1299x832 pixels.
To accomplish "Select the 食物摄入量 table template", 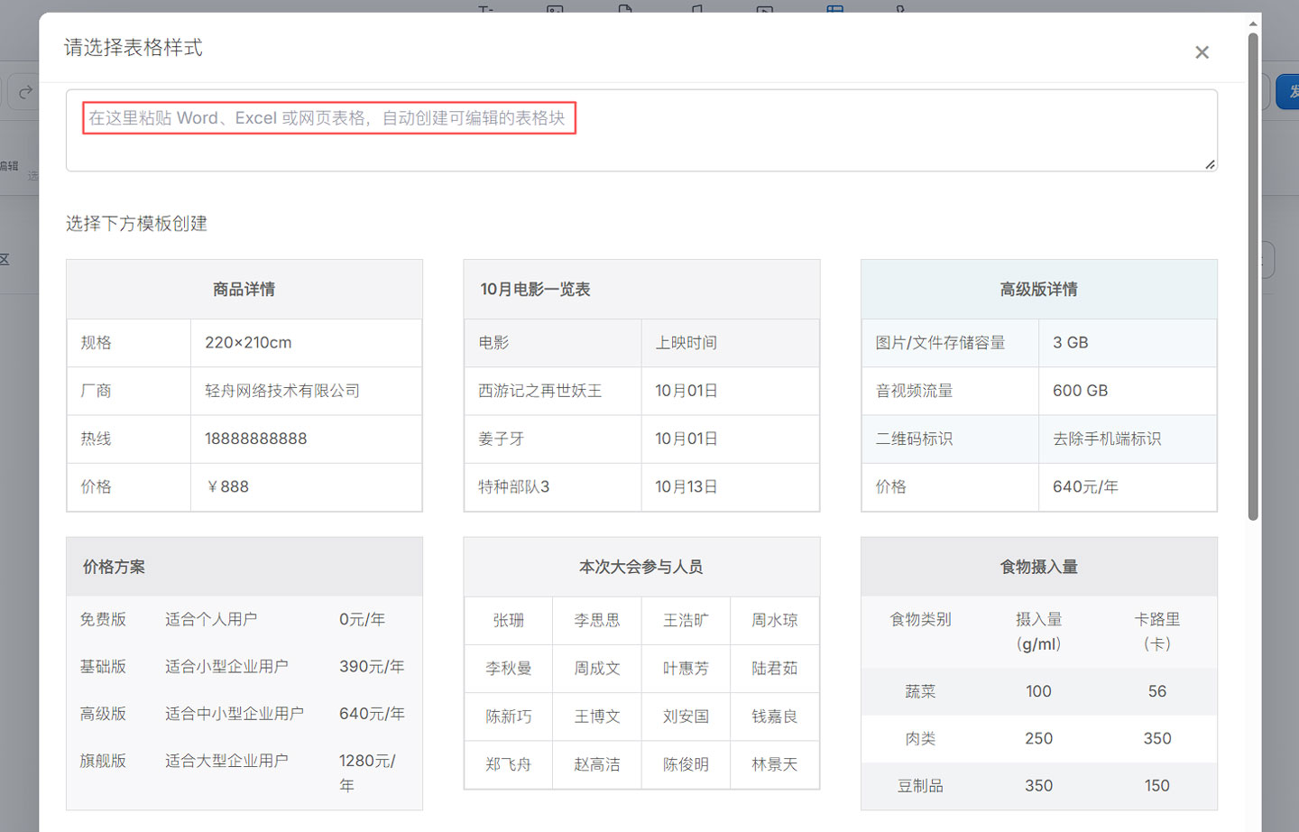I will 1039,673.
